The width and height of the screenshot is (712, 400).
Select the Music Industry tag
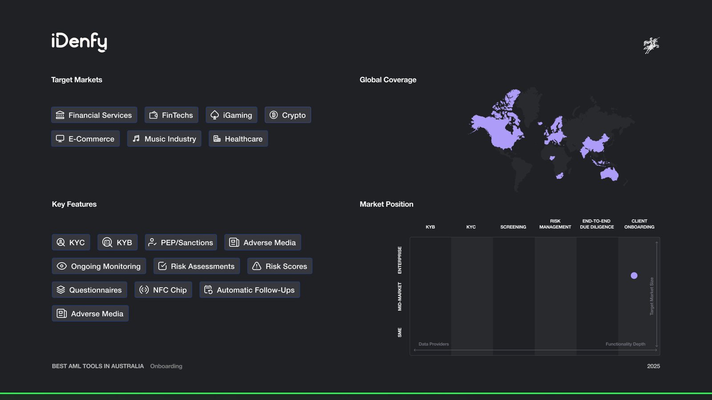click(164, 139)
